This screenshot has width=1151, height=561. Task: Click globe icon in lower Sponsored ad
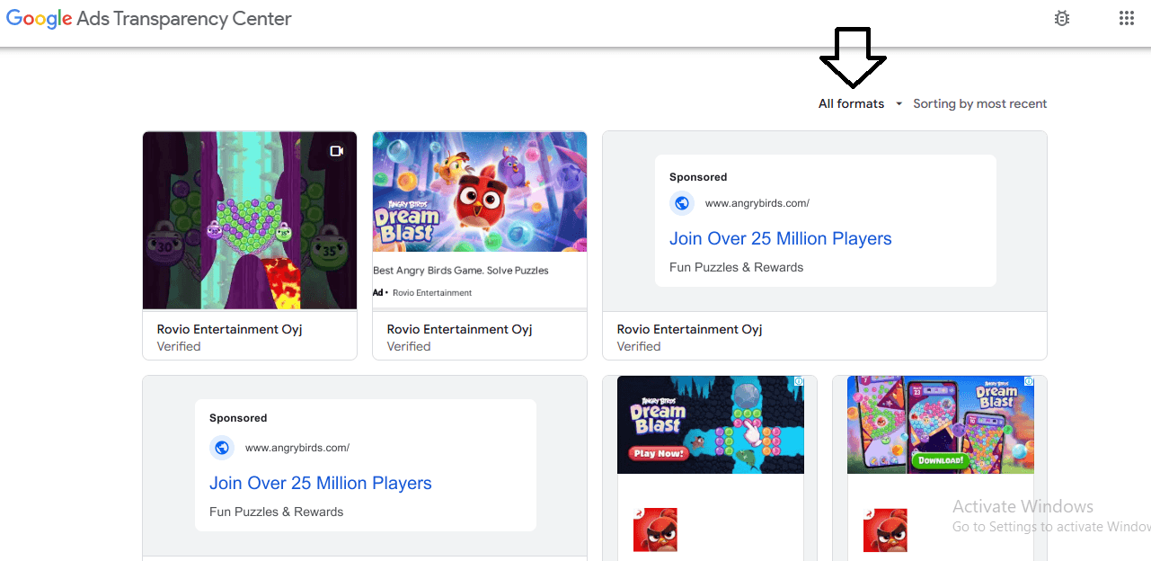pos(222,448)
